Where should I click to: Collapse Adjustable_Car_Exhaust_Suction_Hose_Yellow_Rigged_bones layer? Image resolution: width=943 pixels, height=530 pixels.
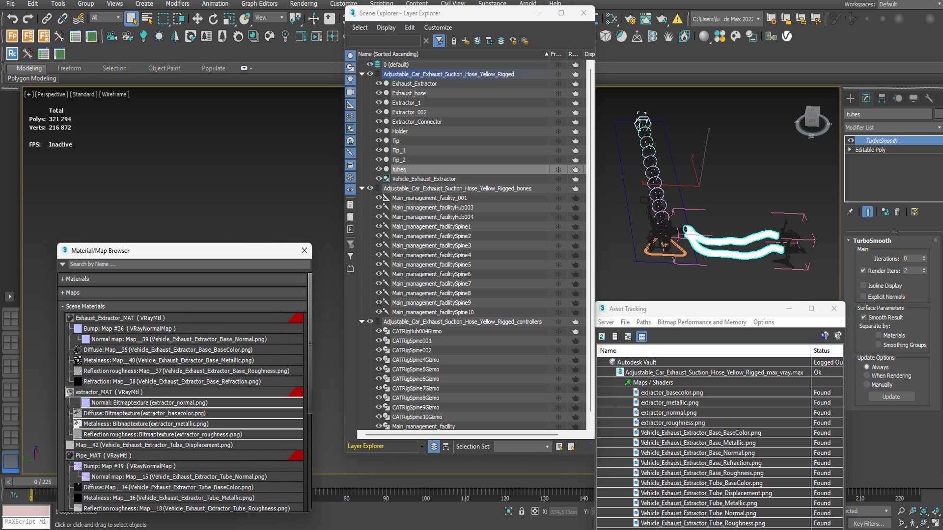click(x=362, y=188)
